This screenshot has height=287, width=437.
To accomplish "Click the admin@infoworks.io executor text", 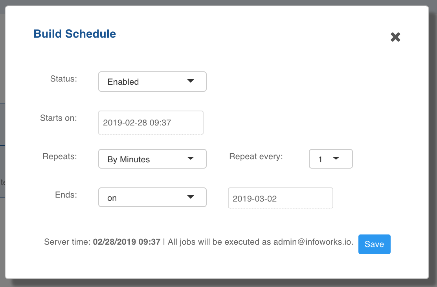I will tap(313, 242).
